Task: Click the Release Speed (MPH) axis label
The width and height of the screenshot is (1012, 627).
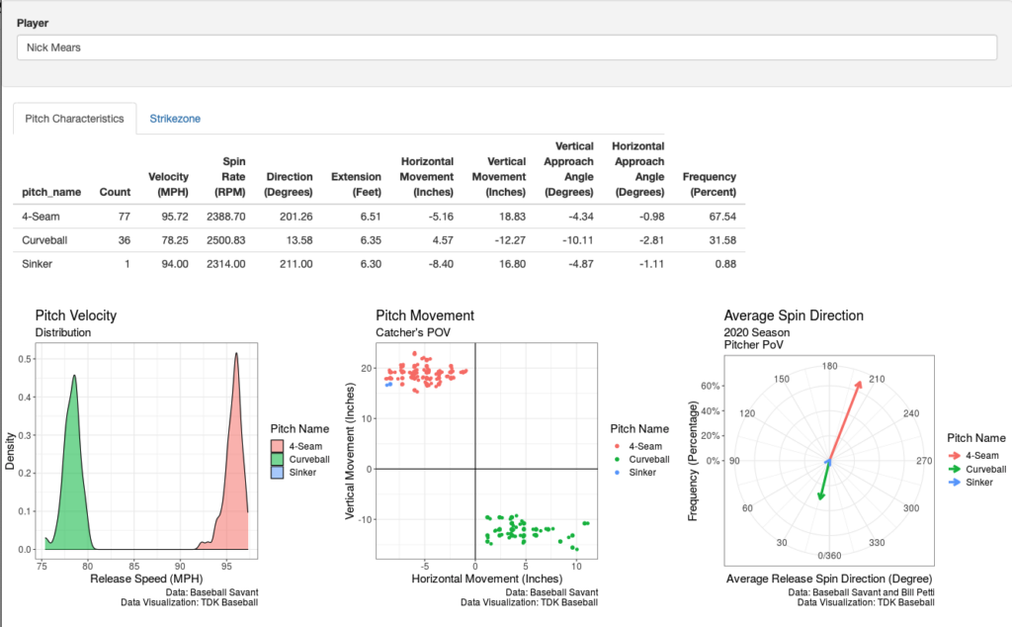Action: pos(146,579)
